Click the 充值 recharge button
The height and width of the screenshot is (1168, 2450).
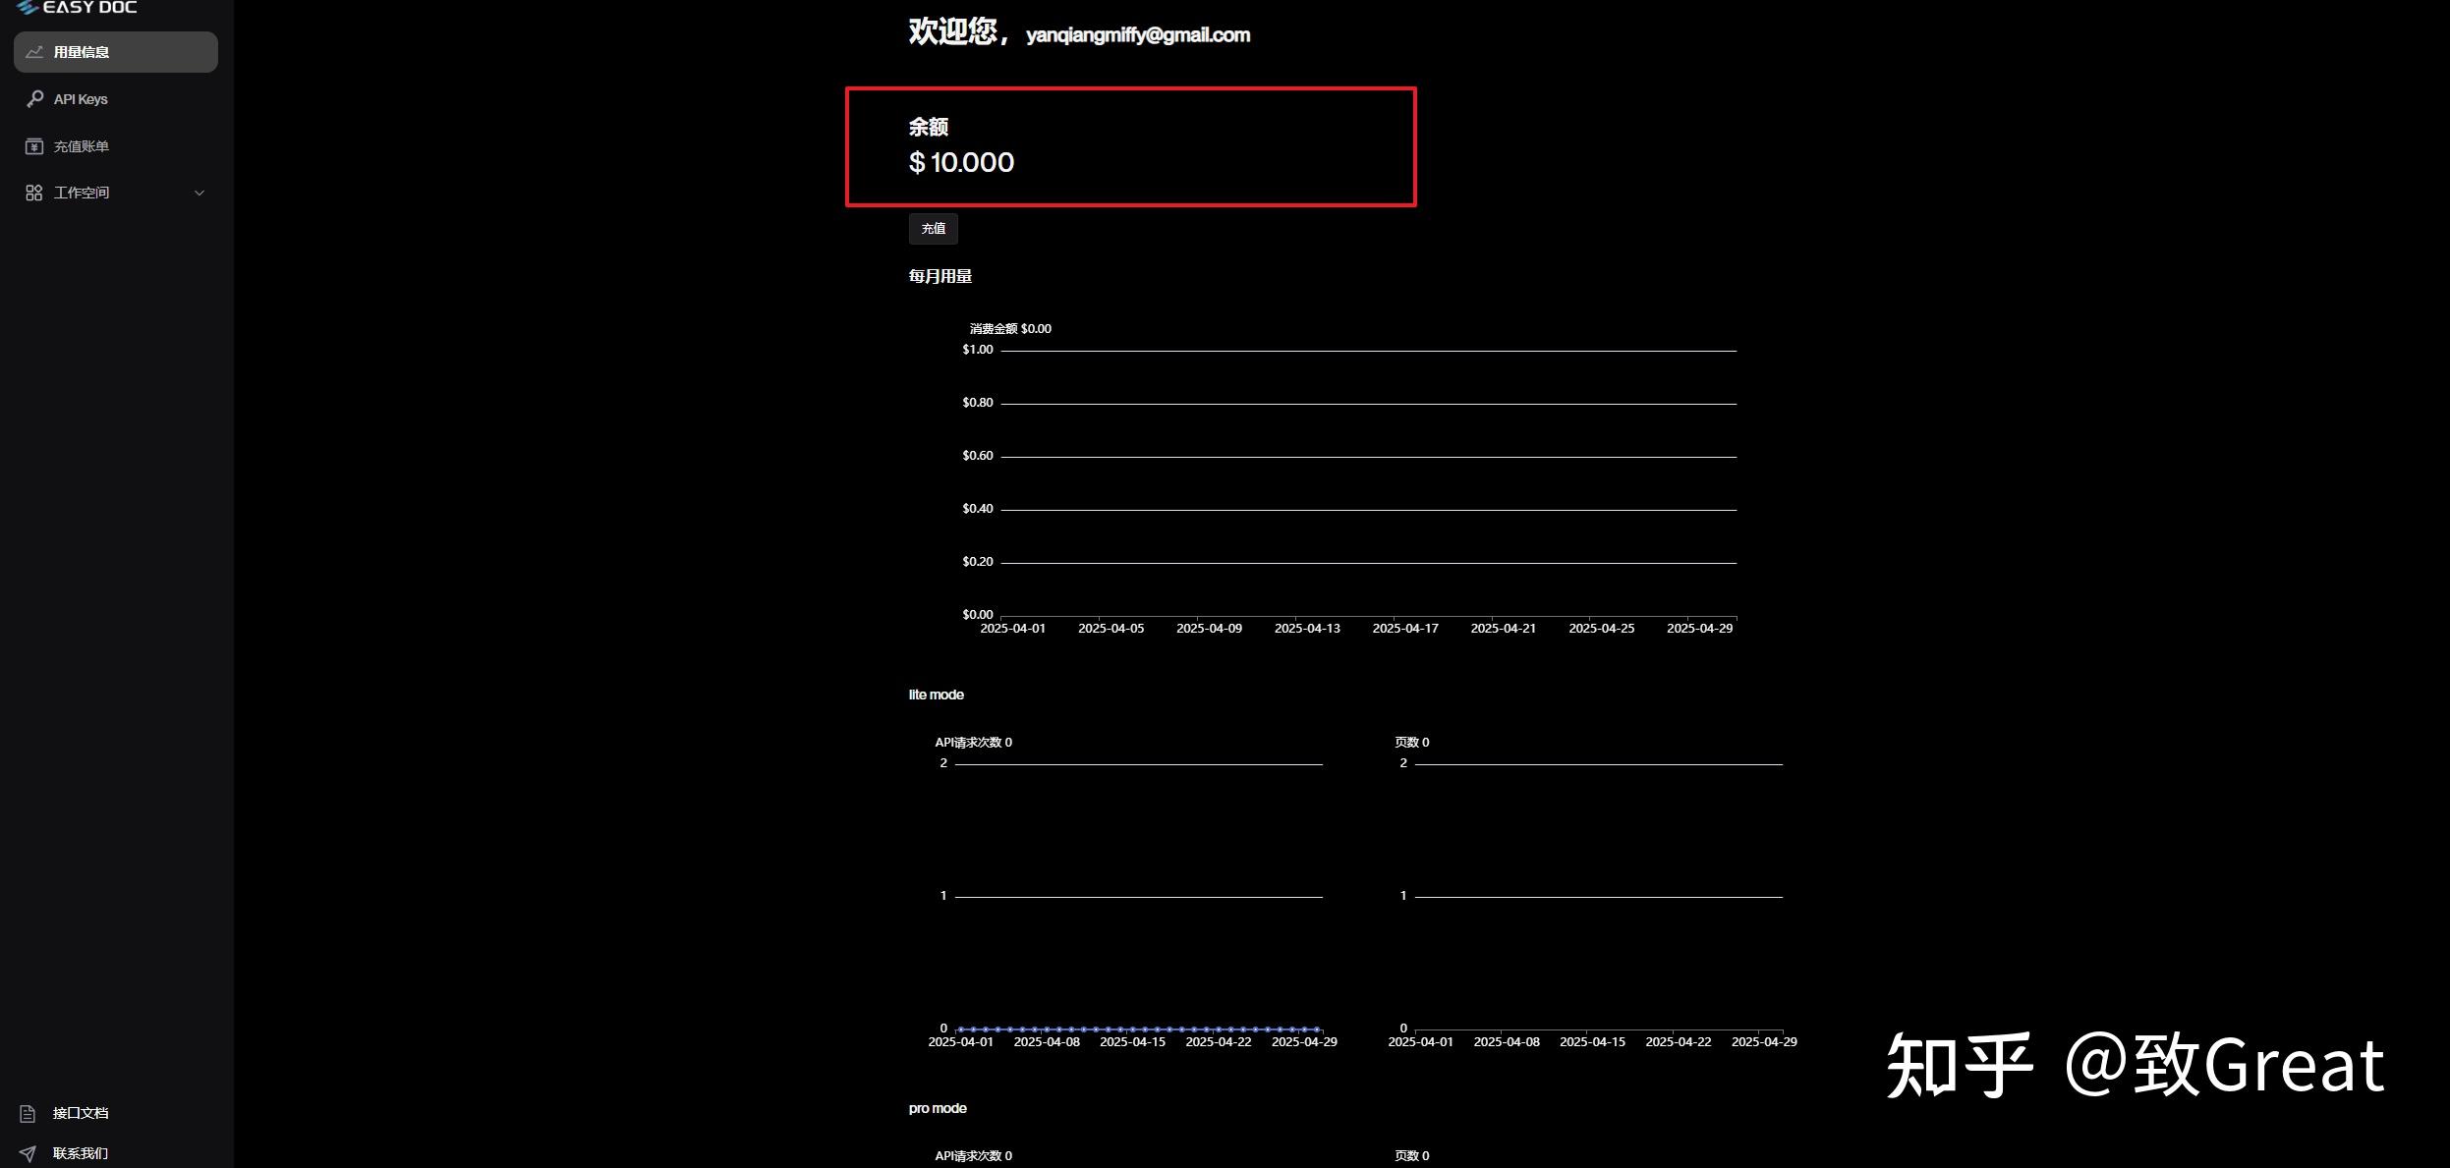pyautogui.click(x=932, y=228)
